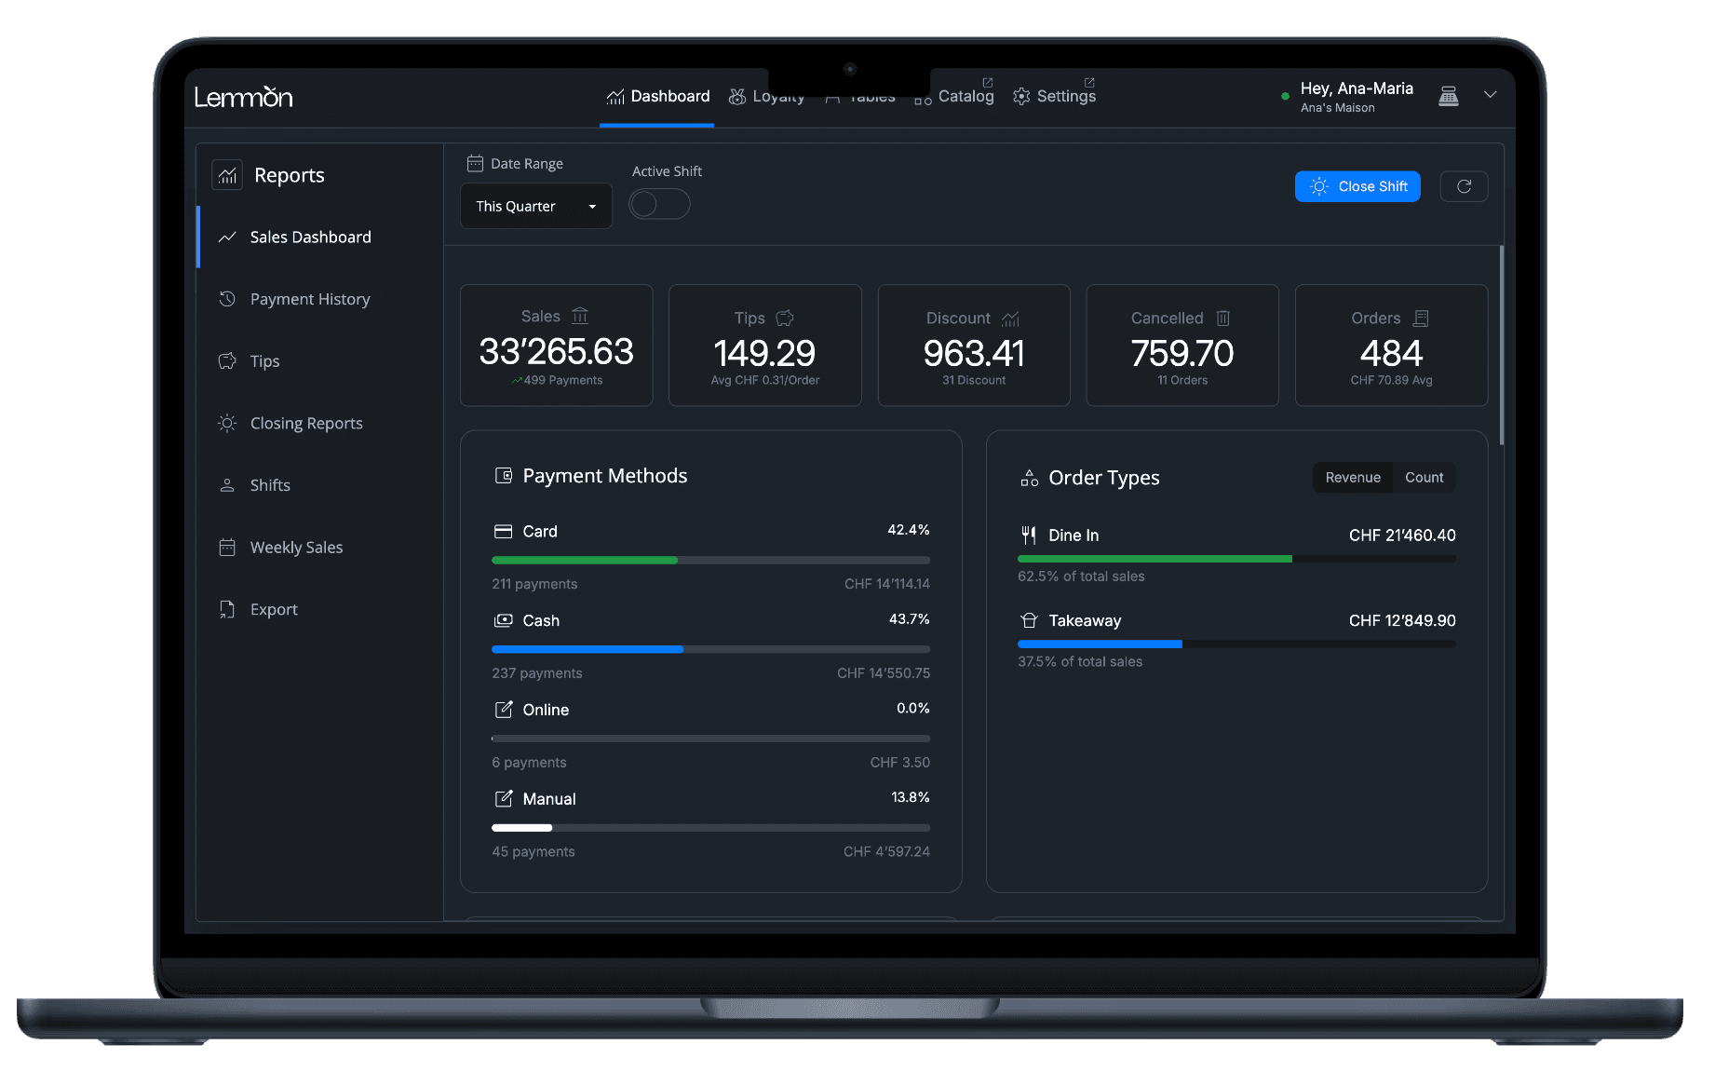Click the Takeaway bag icon

click(x=1029, y=620)
